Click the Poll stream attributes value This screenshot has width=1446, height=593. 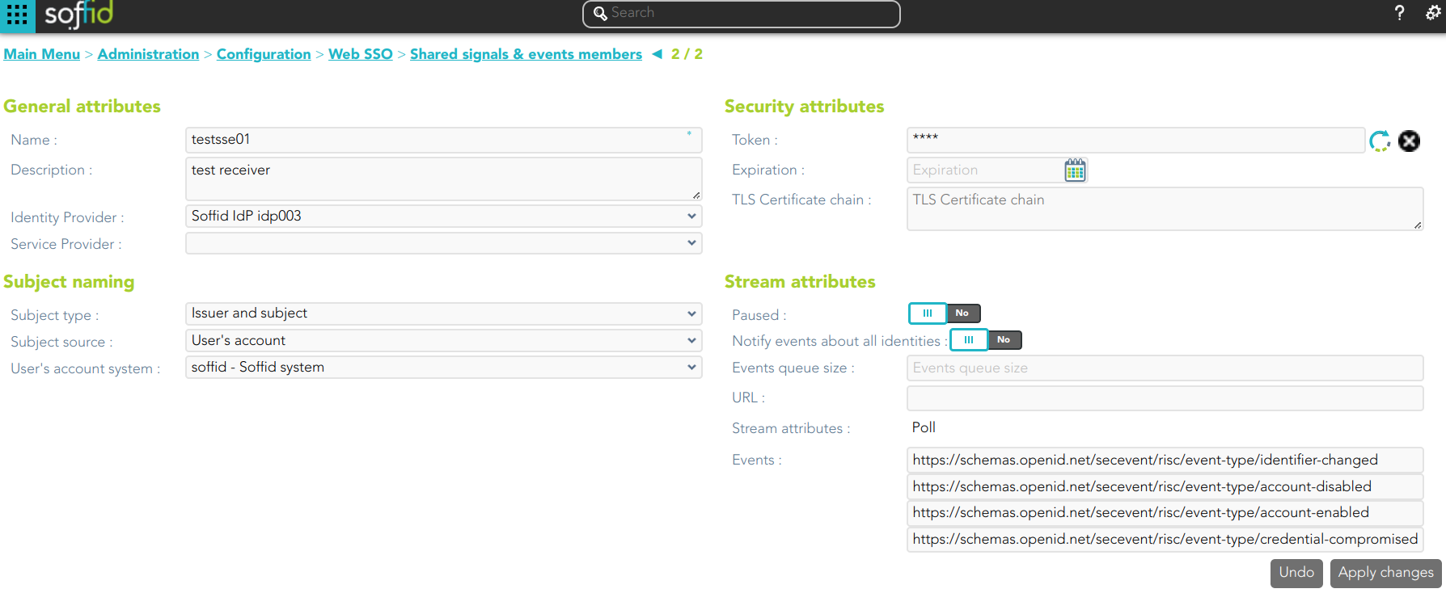924,427
